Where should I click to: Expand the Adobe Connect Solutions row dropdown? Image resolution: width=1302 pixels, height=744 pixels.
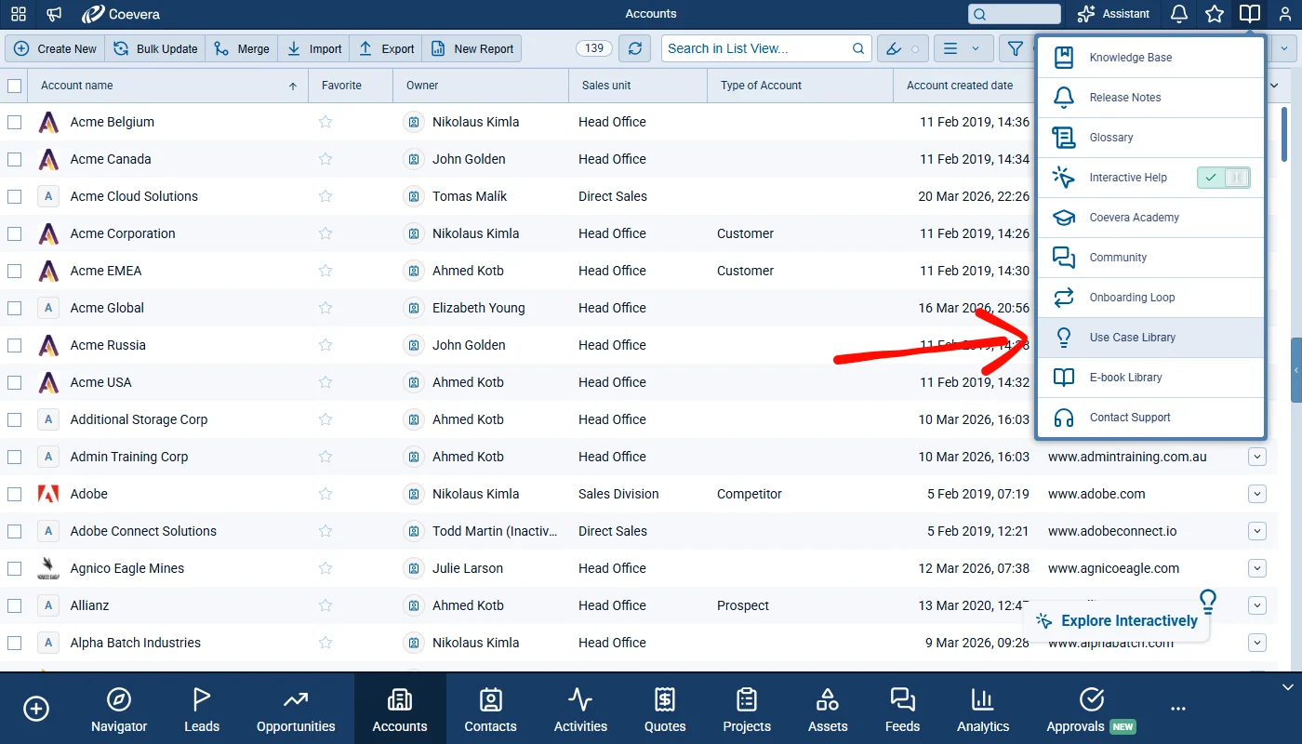1257,531
